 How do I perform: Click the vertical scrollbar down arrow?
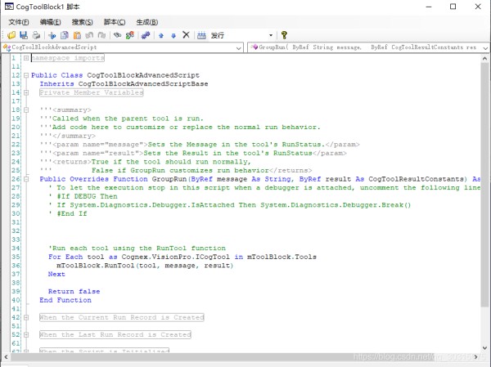click(x=484, y=348)
